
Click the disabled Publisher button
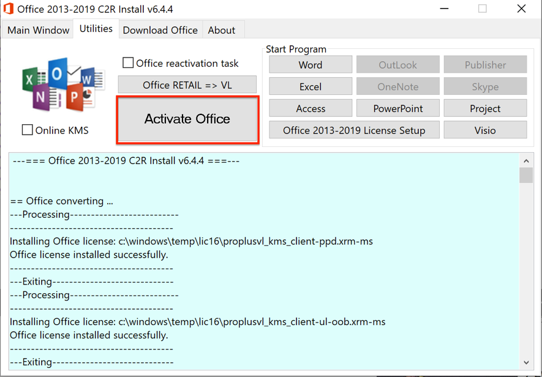pos(485,65)
